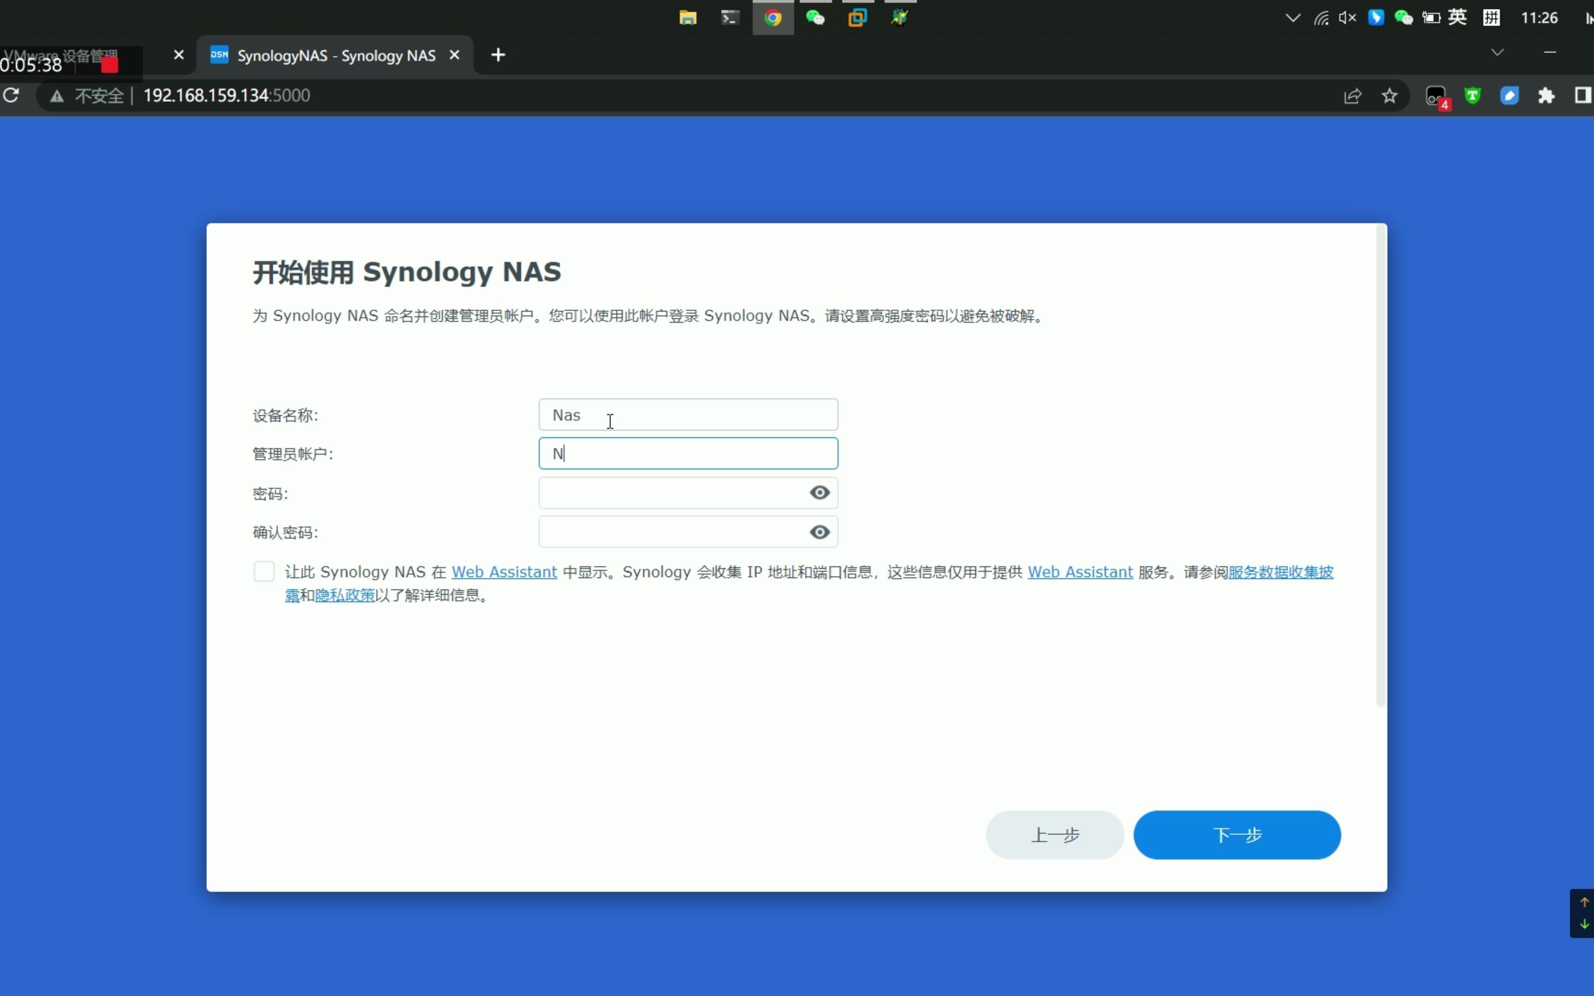1594x996 pixels.
Task: Show the password in 确认密码 field
Action: click(x=820, y=532)
